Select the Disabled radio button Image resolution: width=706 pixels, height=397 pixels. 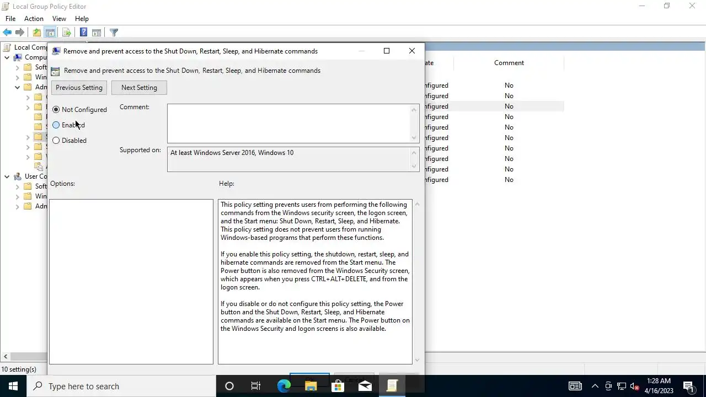(x=56, y=141)
